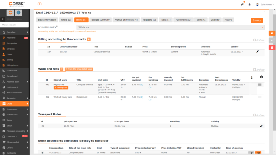
Task: Open Contracts in sidebar
Action: click(11, 153)
